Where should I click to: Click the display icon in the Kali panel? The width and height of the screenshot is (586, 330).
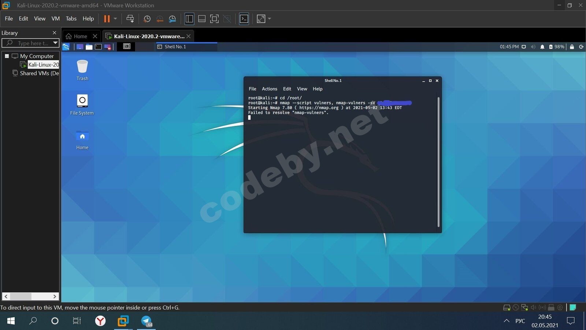point(524,47)
